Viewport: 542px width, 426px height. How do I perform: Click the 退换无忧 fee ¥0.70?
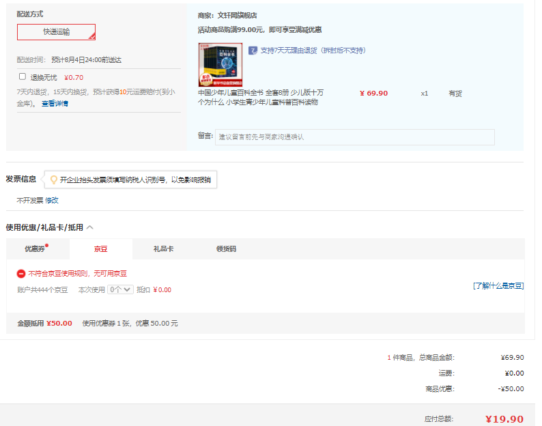(x=74, y=77)
